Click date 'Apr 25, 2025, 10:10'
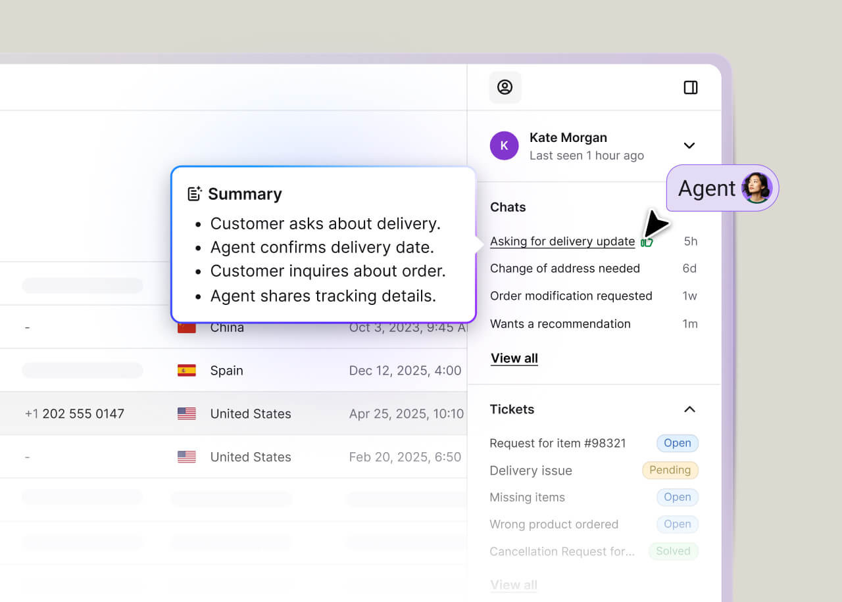This screenshot has height=602, width=842. click(x=407, y=413)
